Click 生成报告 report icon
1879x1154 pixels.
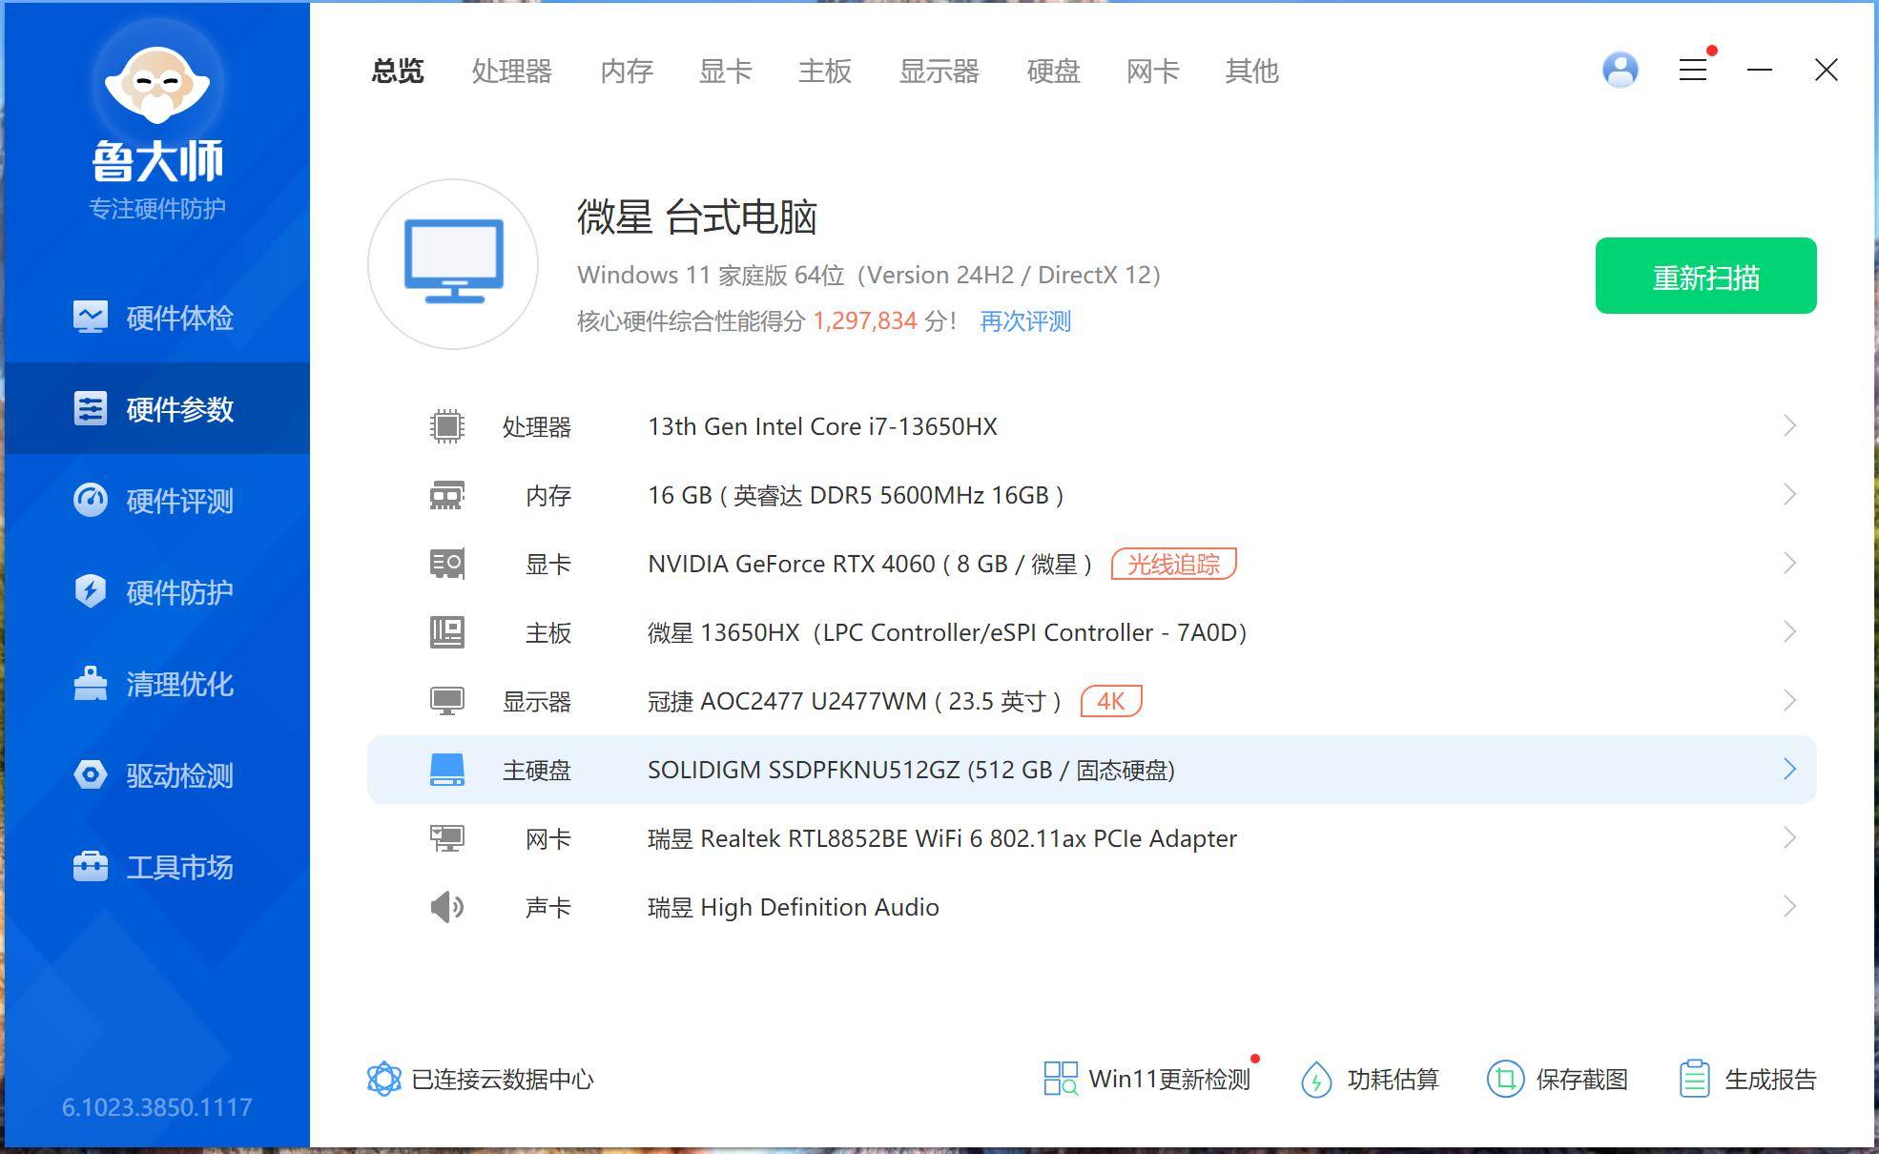1694,1079
